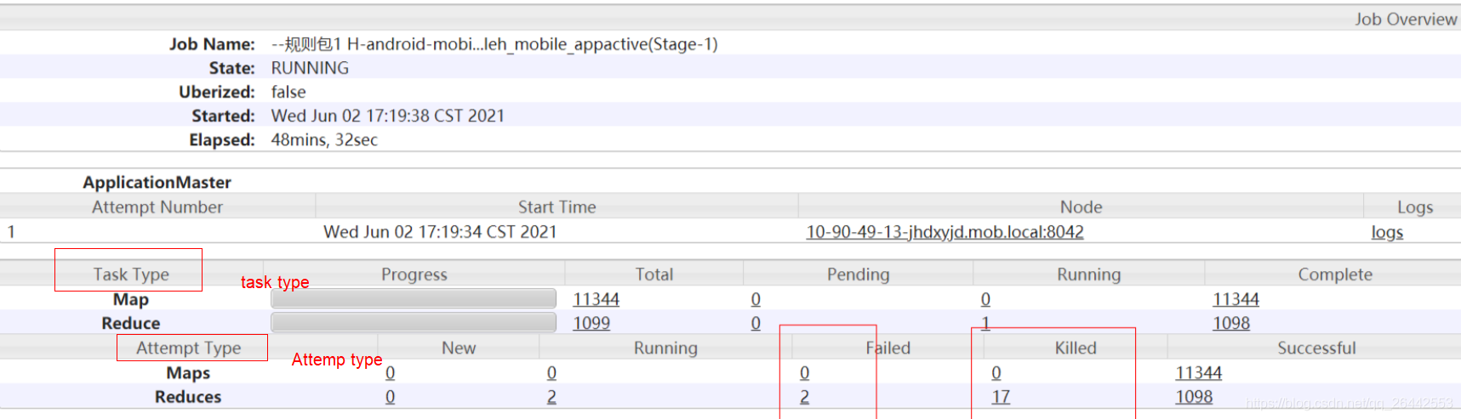Click the Reduce row Total count 1099
Image resolution: width=1461 pixels, height=419 pixels.
pyautogui.click(x=591, y=323)
